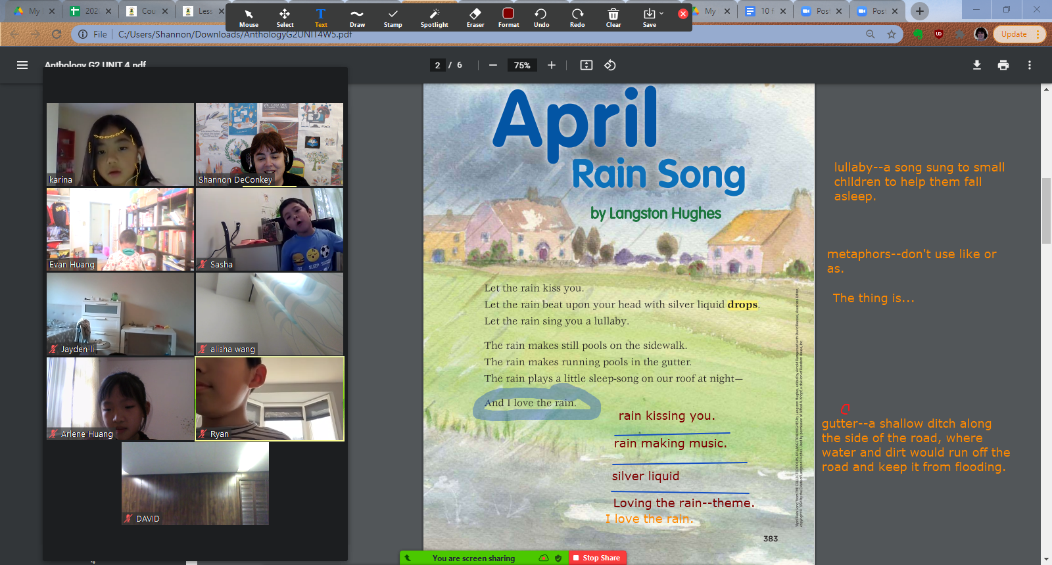Toggle fit to page in PDF viewer

tap(586, 65)
